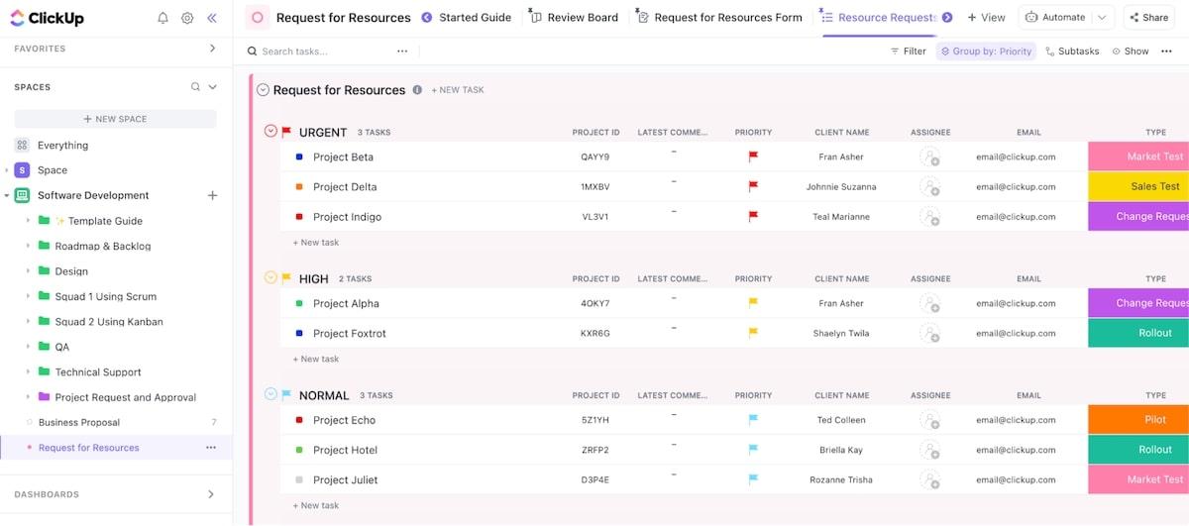Expand the Favorites section
This screenshot has height=526, width=1189.
pyautogui.click(x=212, y=49)
